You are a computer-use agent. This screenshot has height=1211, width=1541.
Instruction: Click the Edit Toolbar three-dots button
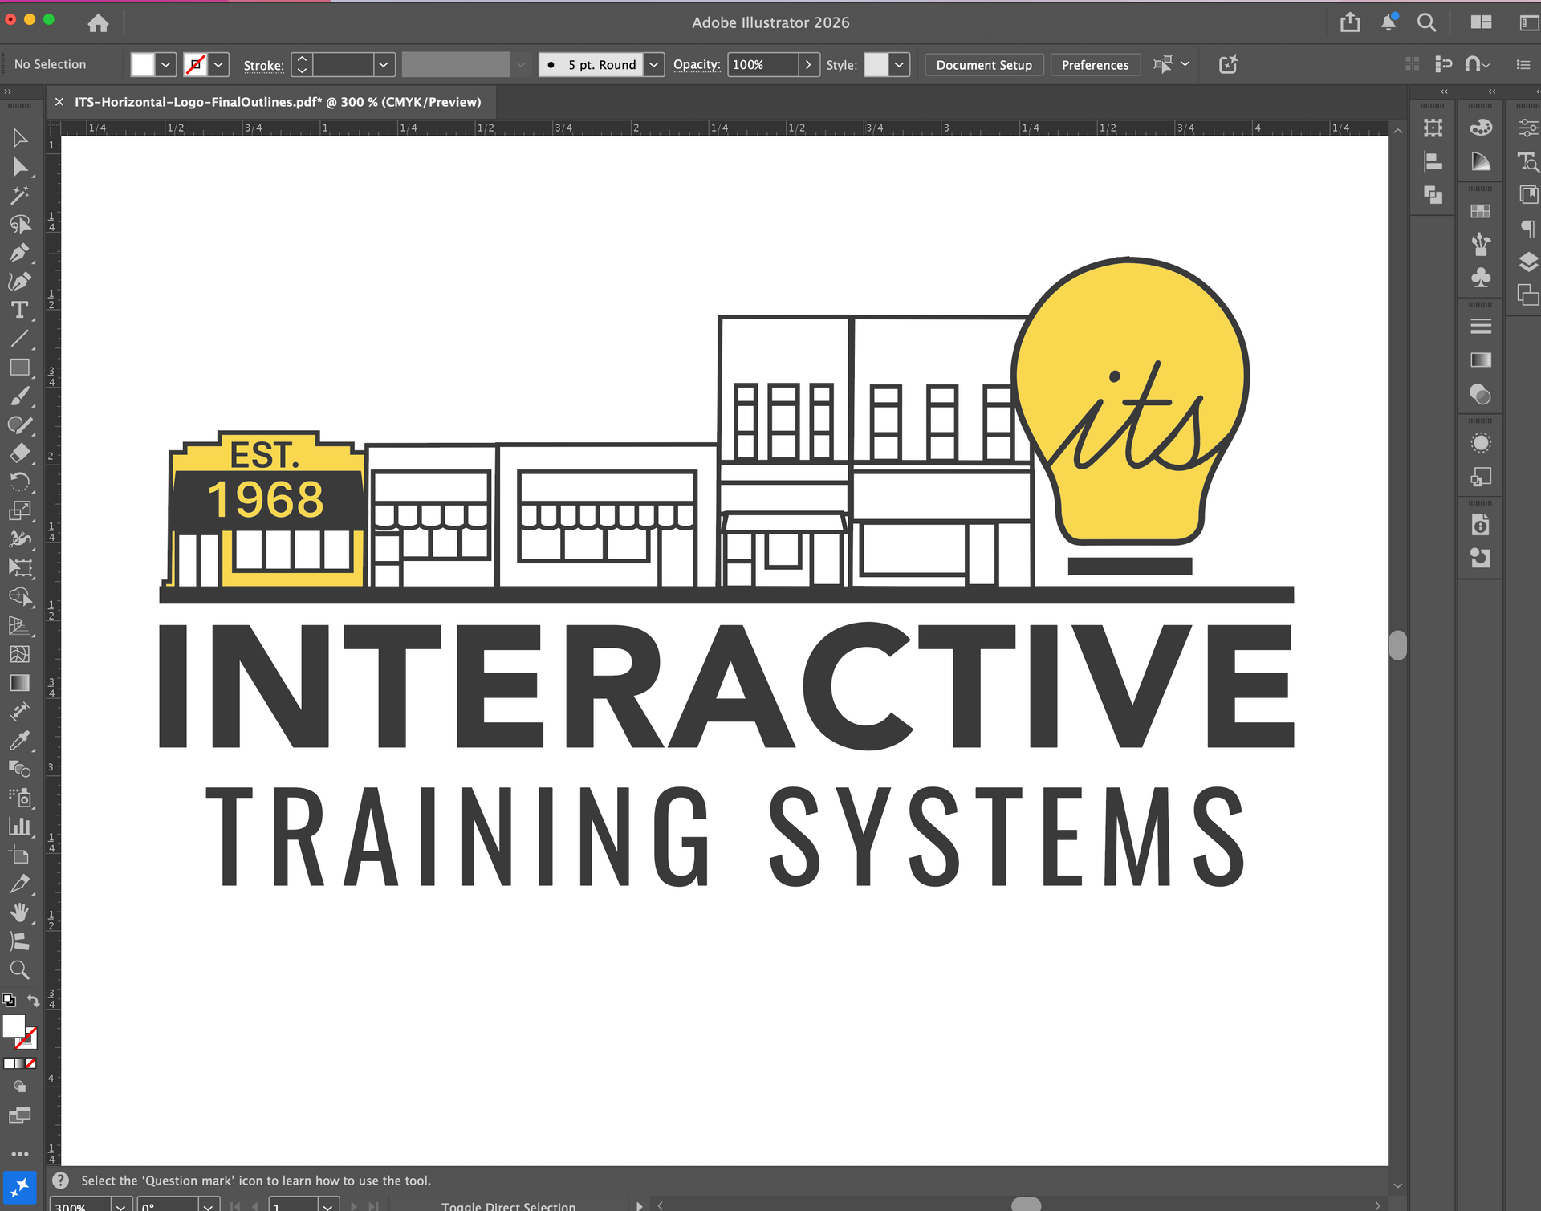(x=20, y=1154)
